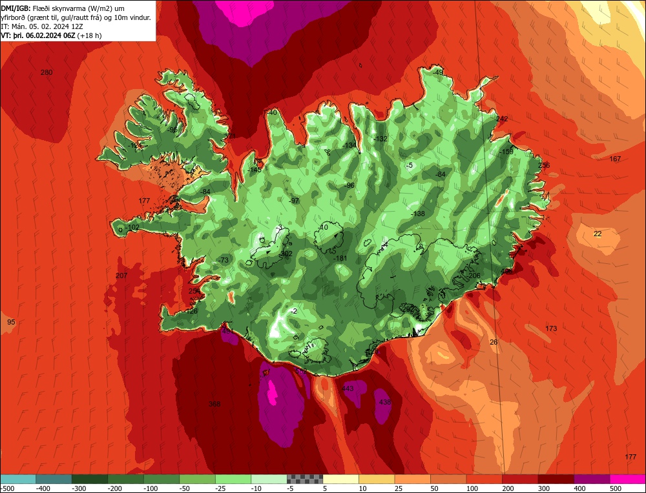Click the map value -40
The width and height of the screenshot is (646, 493).
tap(272, 113)
